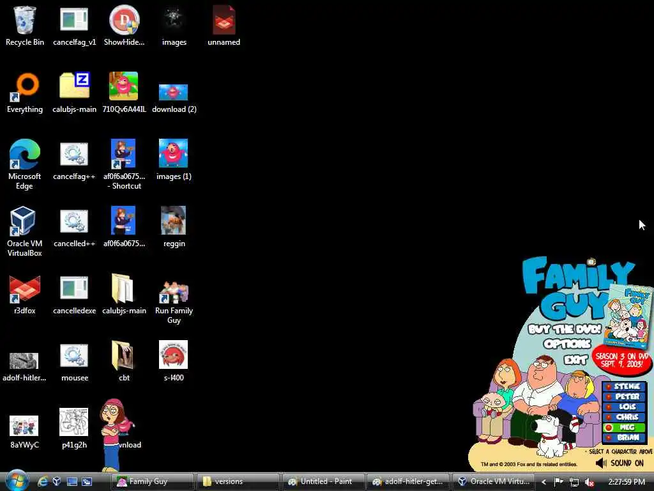Launch Internet Explorer from quick launch
The width and height of the screenshot is (654, 491).
click(x=43, y=481)
